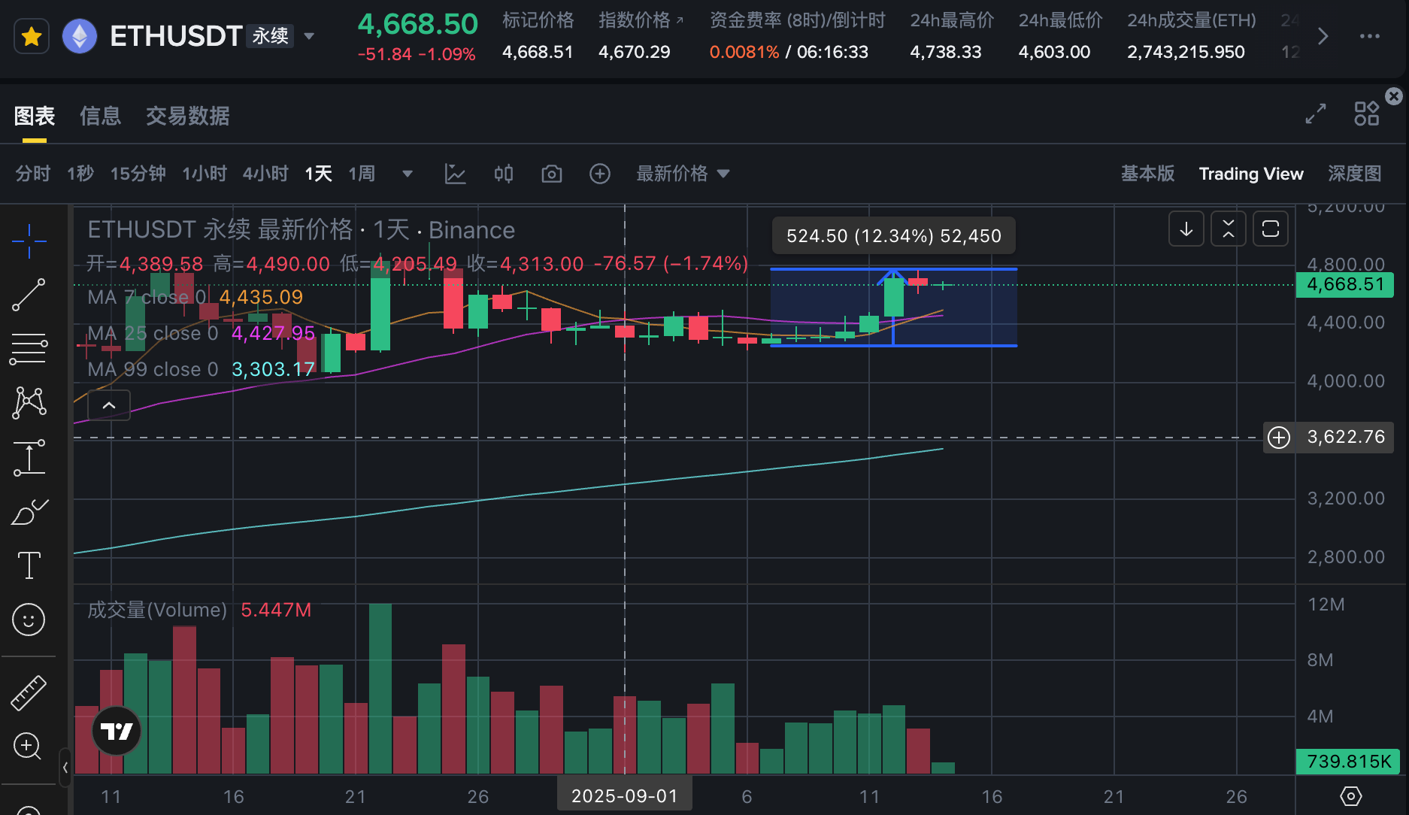
Task: Switch to 深度图 depth chart view
Action: click(x=1354, y=174)
